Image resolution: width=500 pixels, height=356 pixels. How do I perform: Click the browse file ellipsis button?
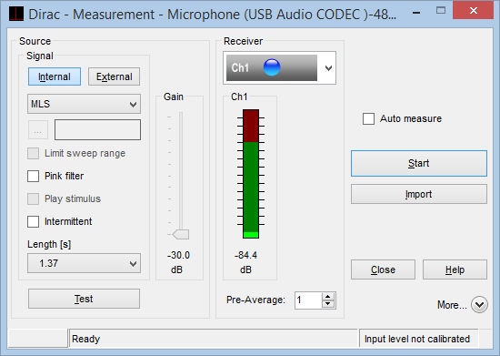tap(38, 129)
